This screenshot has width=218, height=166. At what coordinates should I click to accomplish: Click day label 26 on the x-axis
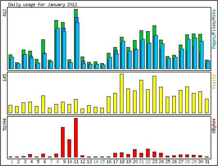click(174, 161)
